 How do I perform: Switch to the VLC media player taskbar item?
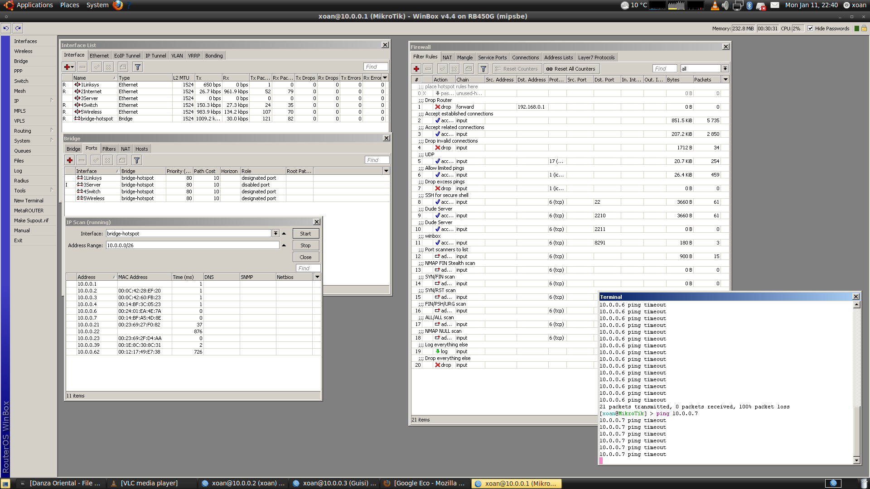(150, 483)
